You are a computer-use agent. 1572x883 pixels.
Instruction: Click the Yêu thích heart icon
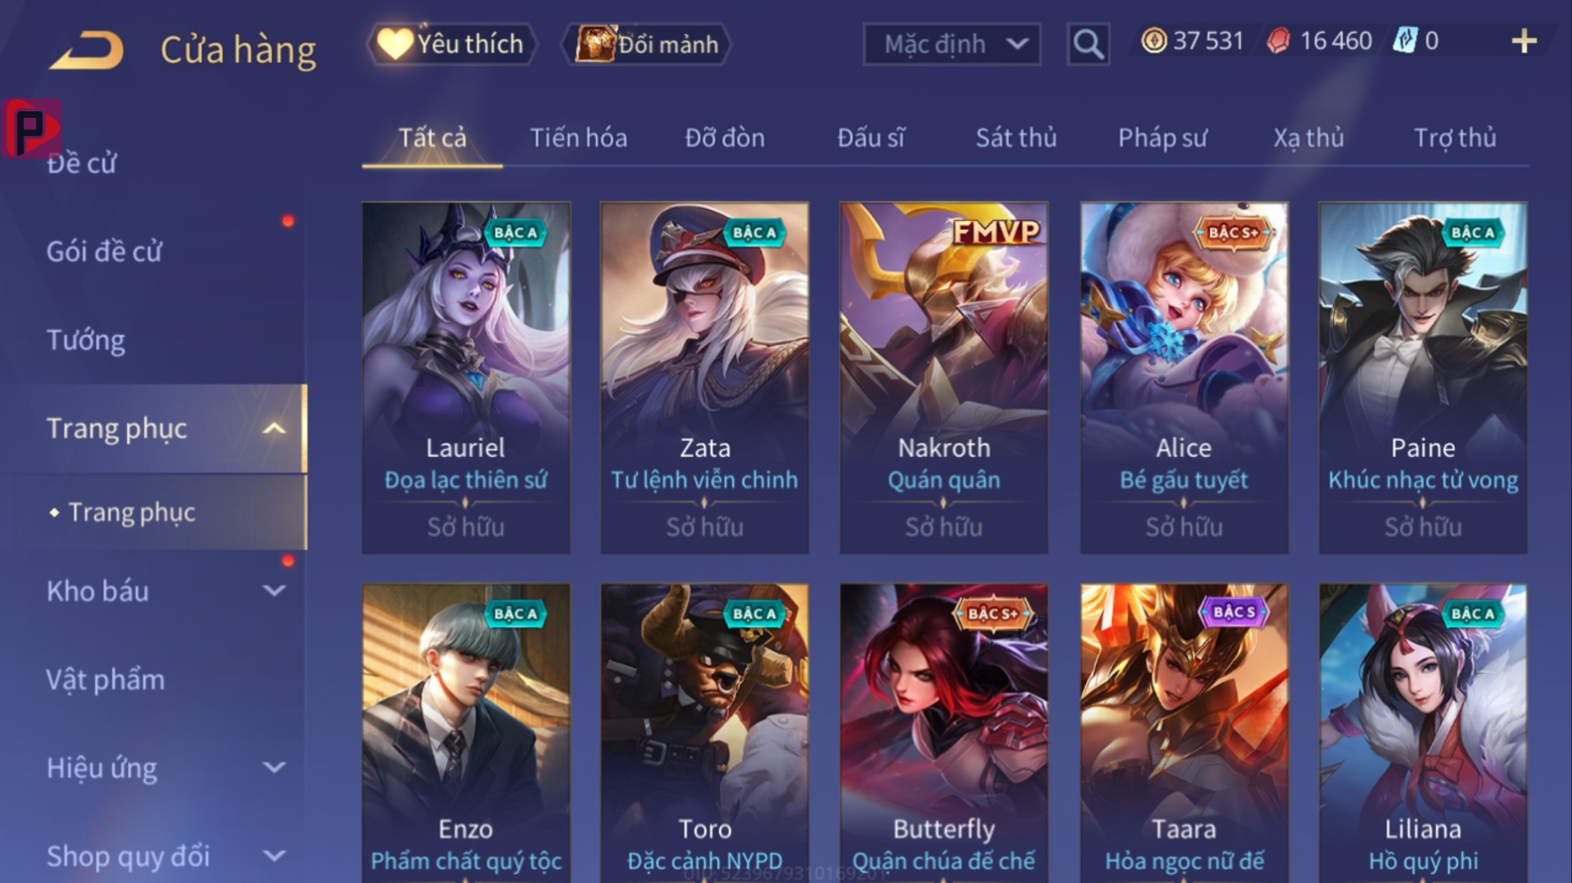pos(394,44)
